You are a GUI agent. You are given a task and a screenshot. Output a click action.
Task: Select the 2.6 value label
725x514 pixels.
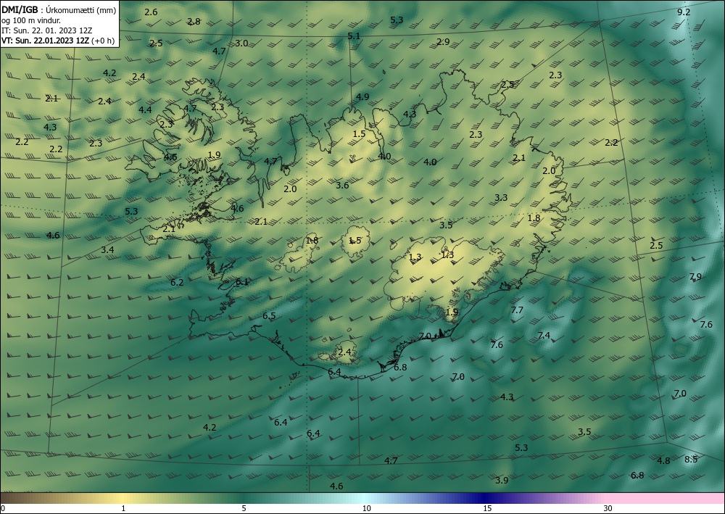[x=151, y=12]
